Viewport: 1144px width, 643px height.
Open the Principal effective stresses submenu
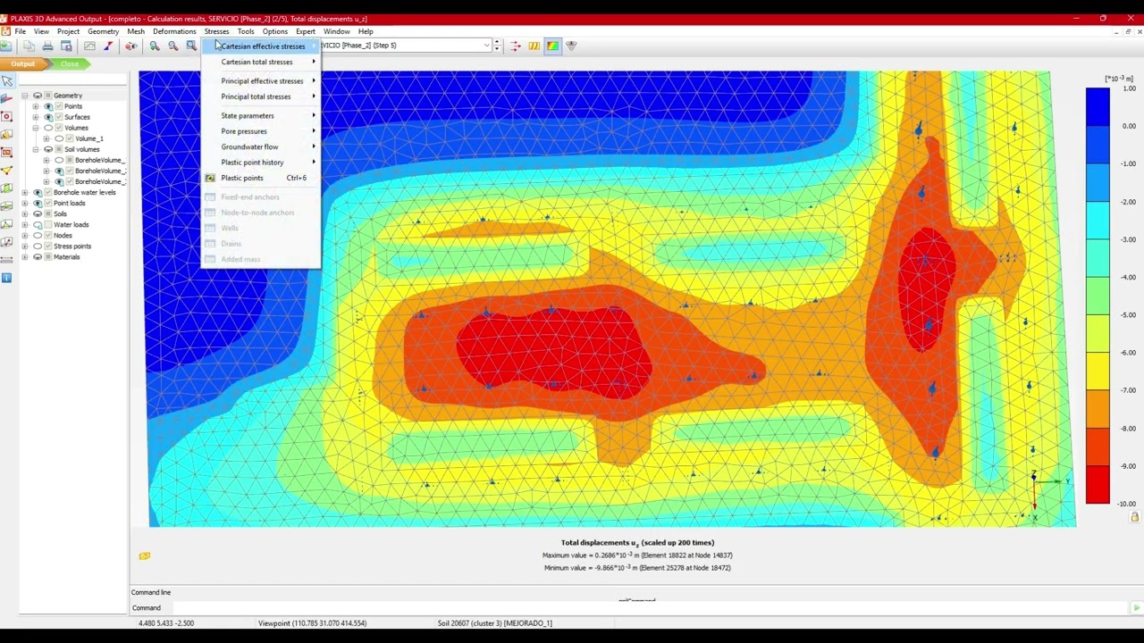click(260, 80)
